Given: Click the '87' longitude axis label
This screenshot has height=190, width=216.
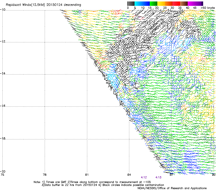Looking at the screenshot, I should (171, 175).
